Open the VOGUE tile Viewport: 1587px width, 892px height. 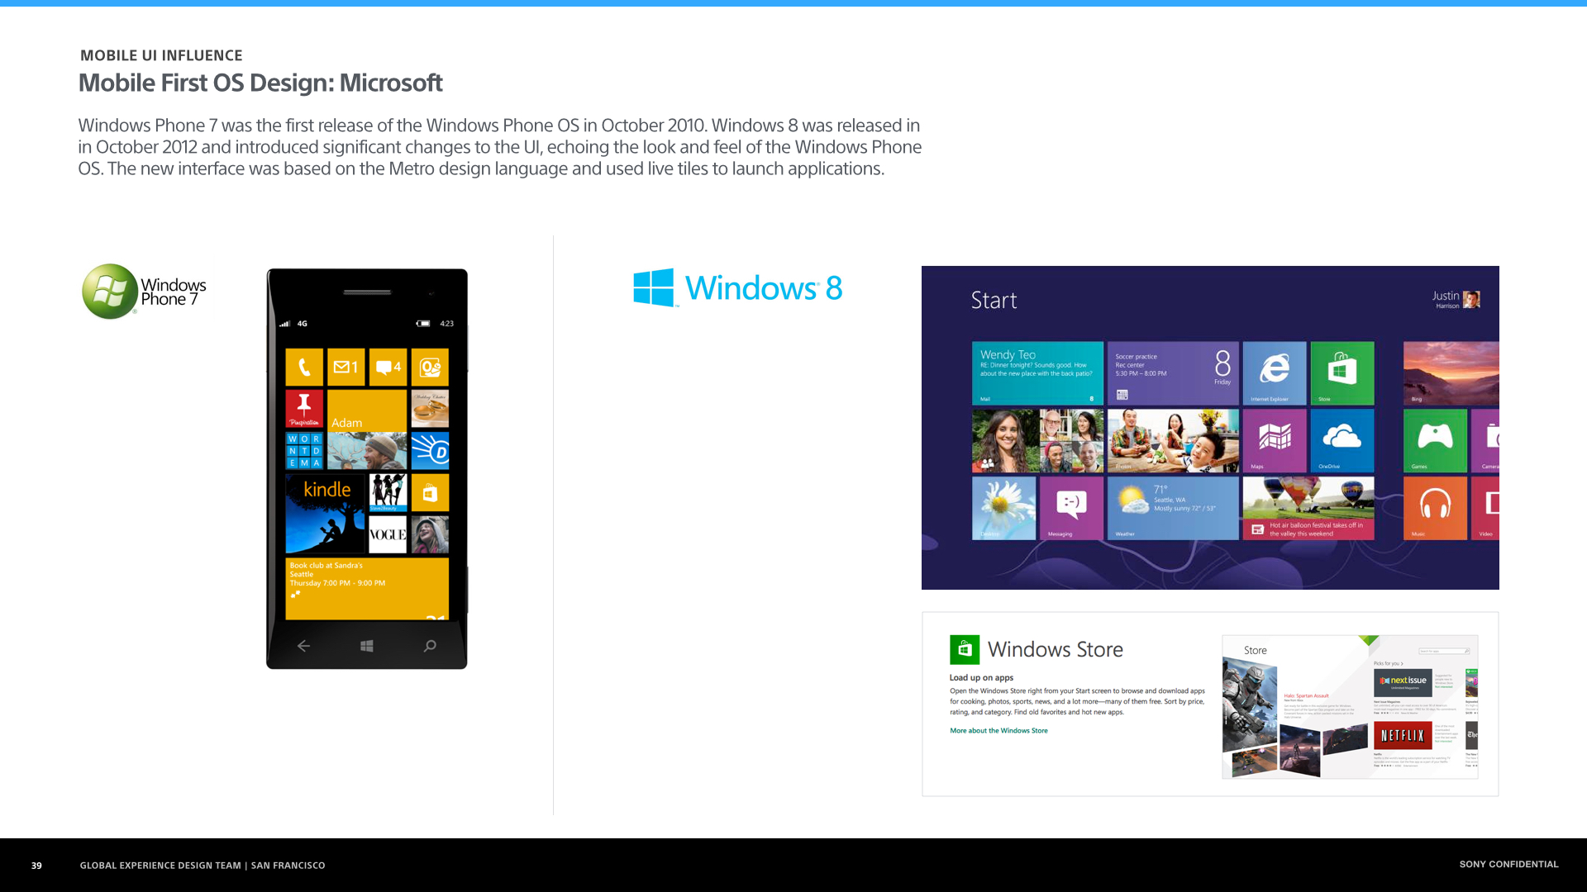tap(388, 534)
